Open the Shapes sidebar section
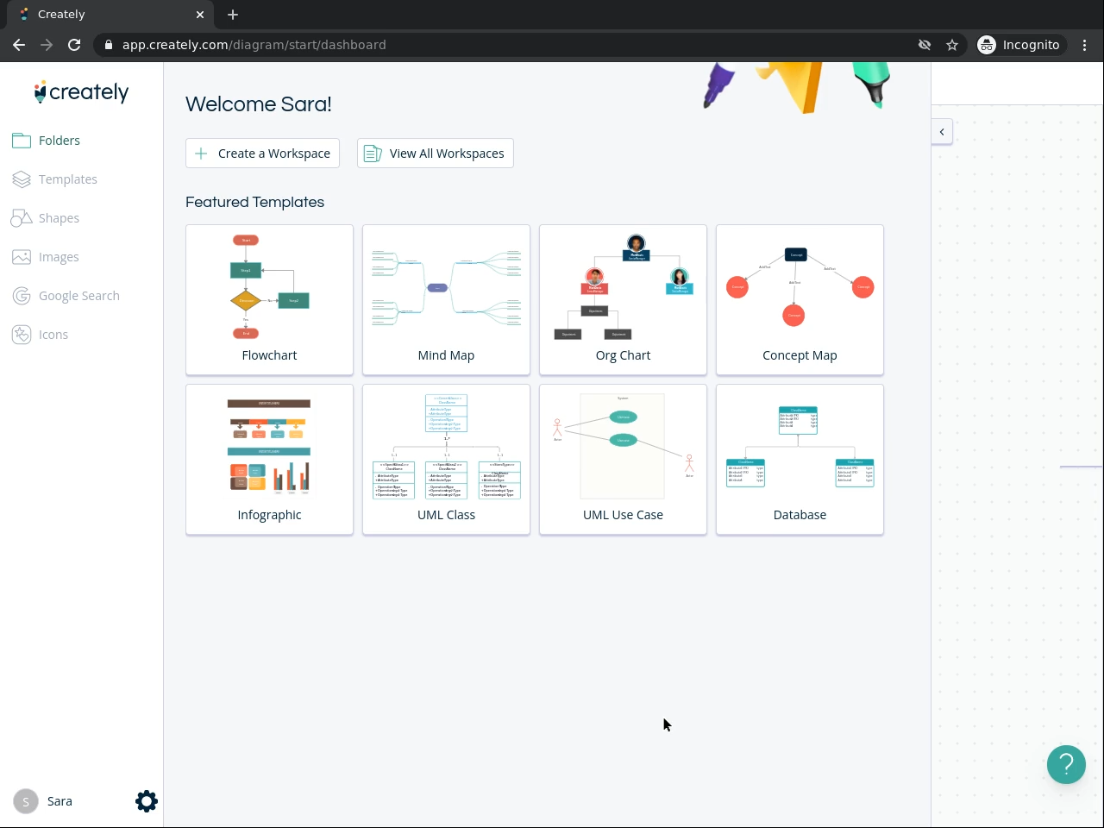 (x=46, y=218)
